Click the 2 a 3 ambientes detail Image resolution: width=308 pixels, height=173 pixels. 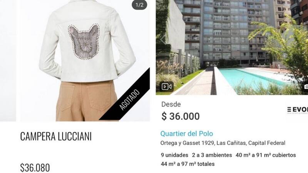click(x=212, y=155)
